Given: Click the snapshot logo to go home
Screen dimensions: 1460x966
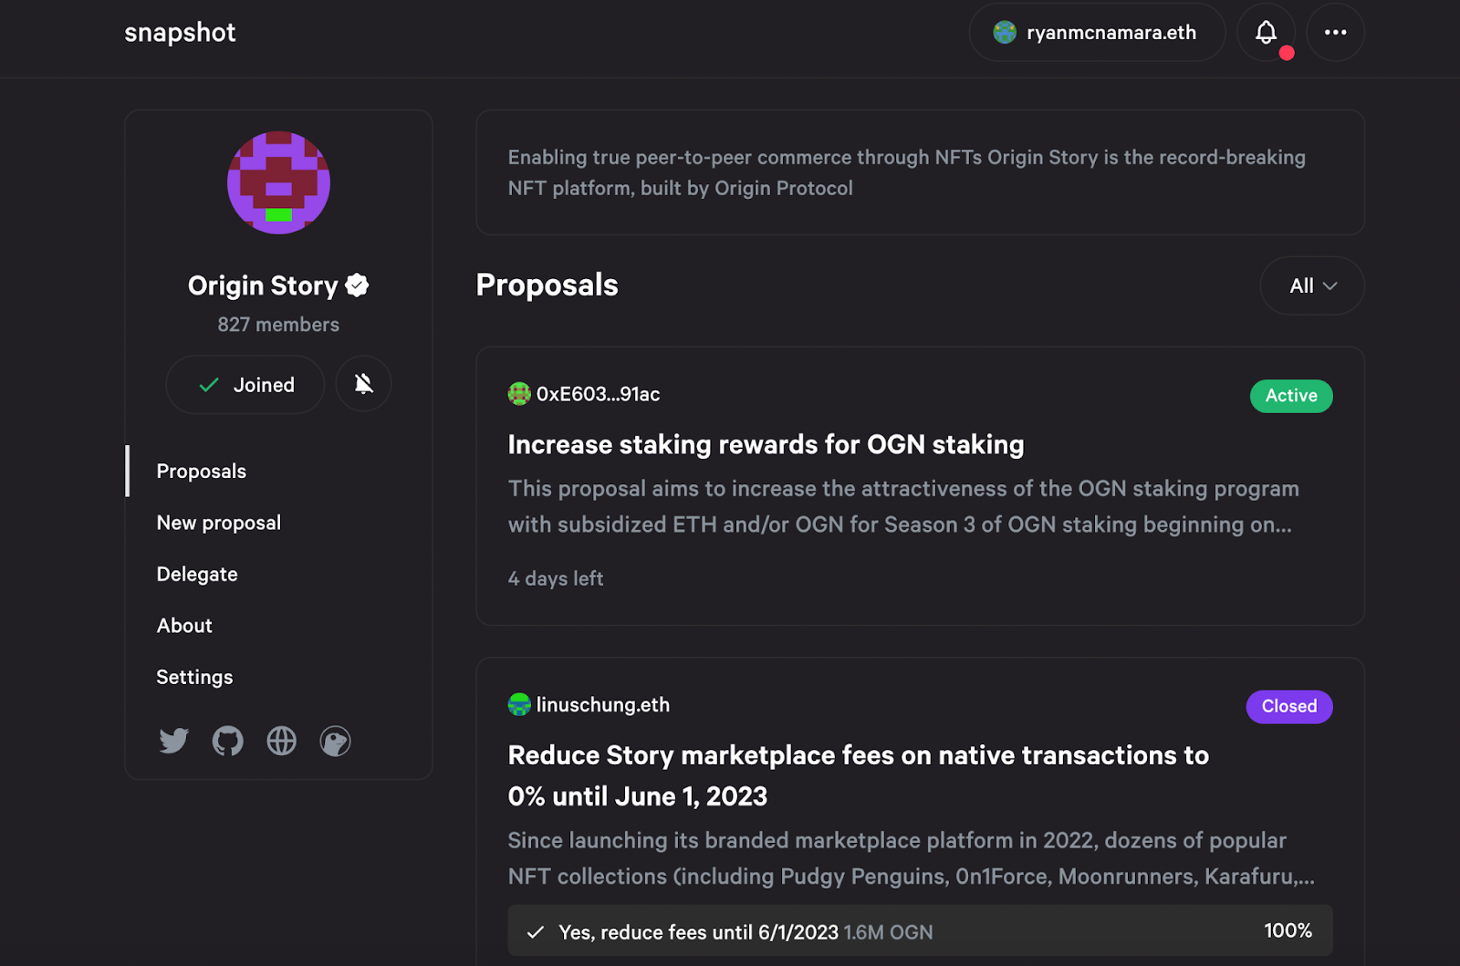Looking at the screenshot, I should [180, 33].
